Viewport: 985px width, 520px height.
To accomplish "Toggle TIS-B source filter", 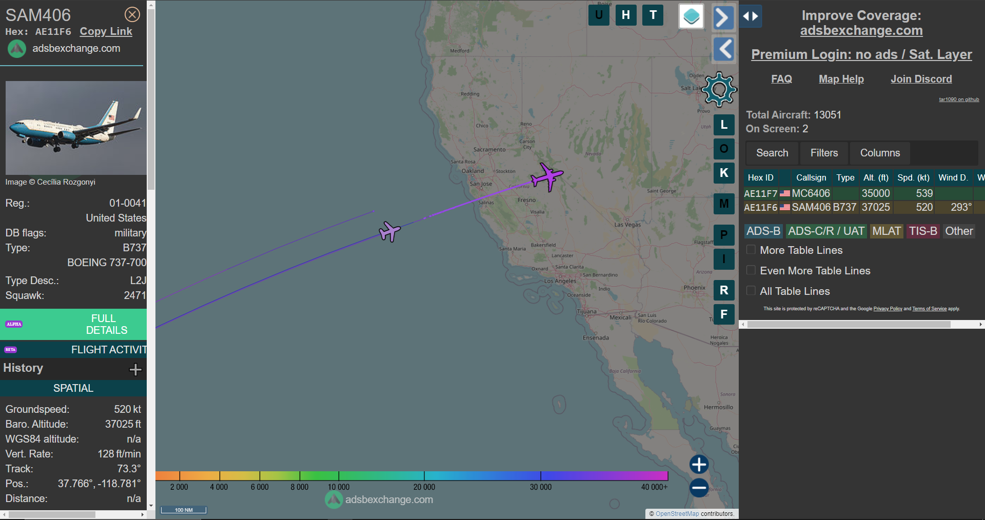I will (923, 231).
